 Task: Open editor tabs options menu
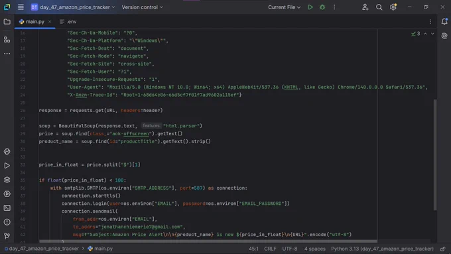point(430,22)
